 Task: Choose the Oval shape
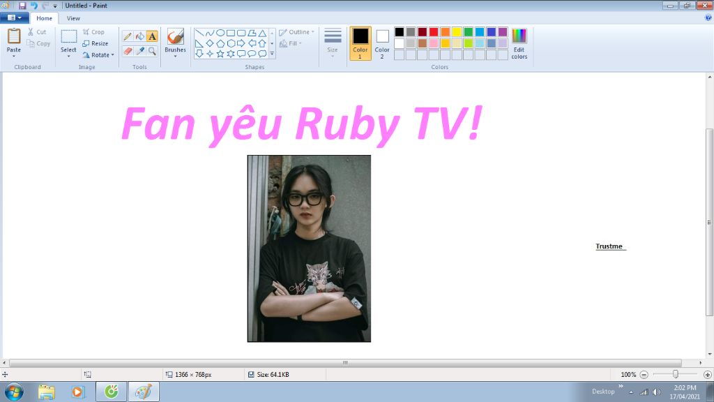[x=220, y=33]
